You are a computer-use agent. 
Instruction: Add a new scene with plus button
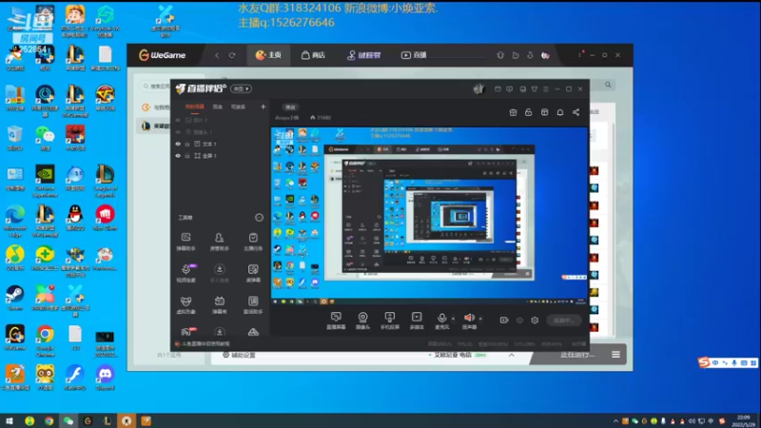click(x=263, y=107)
